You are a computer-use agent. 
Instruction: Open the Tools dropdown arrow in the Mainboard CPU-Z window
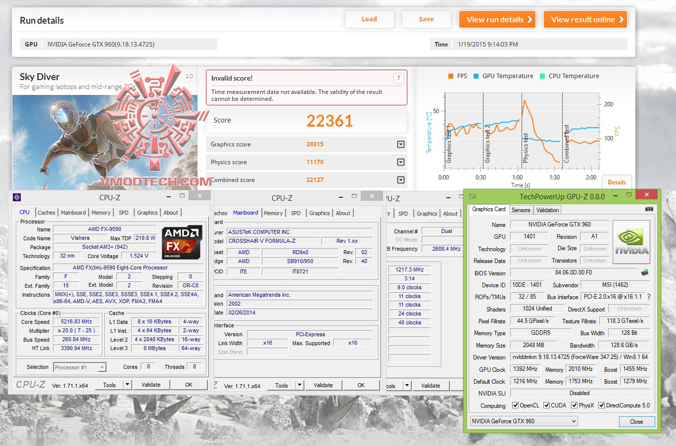[x=299, y=385]
